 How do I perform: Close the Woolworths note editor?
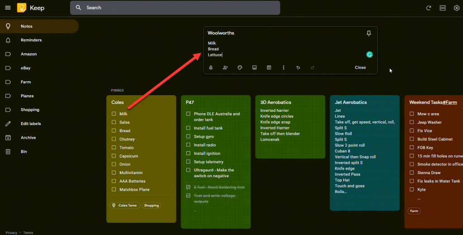pos(360,68)
